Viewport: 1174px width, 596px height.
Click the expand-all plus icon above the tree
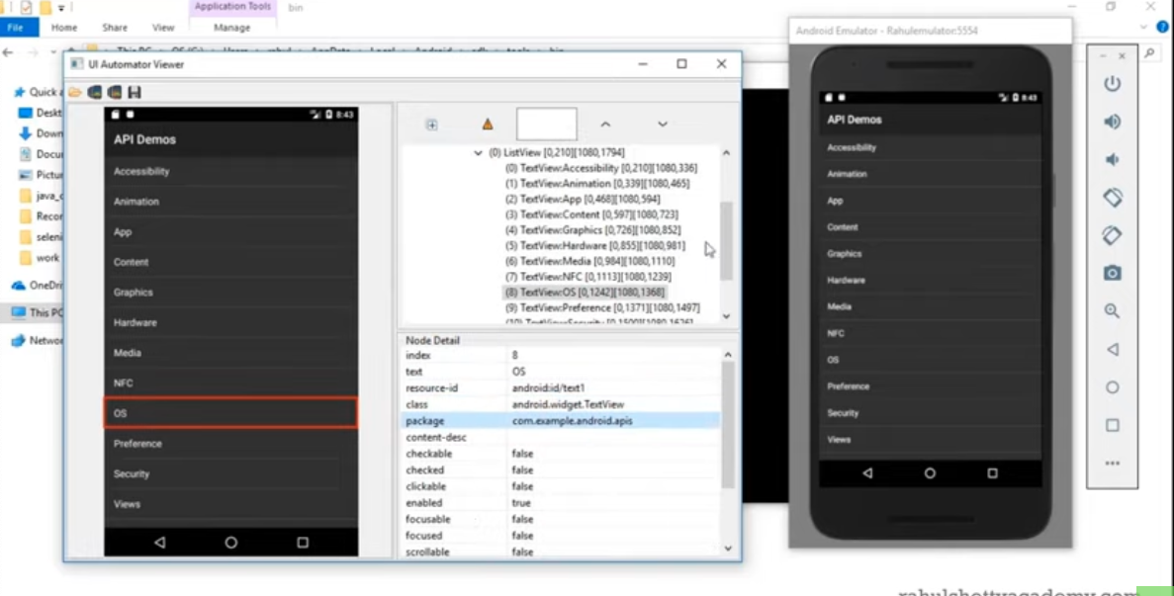pyautogui.click(x=432, y=125)
